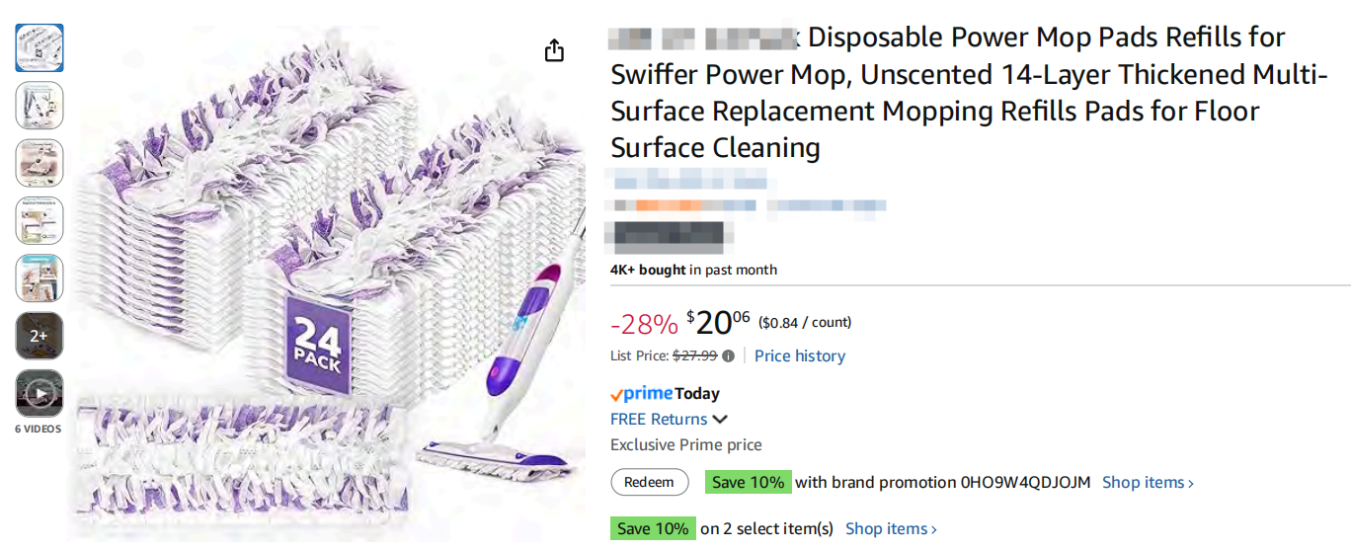Screen dimensions: 1351x550
Task: Open the list price info icon
Action: (728, 356)
